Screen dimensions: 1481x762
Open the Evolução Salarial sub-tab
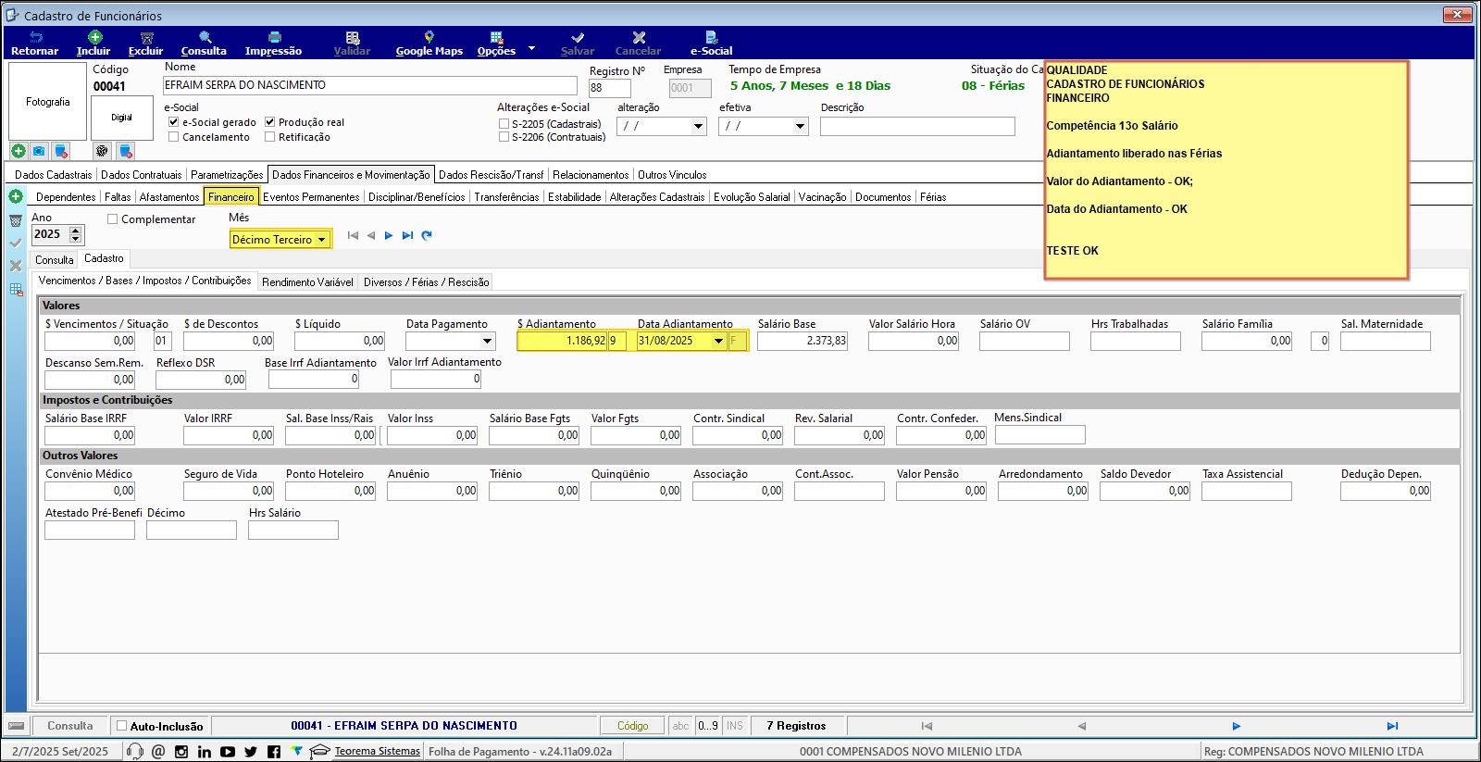click(752, 197)
